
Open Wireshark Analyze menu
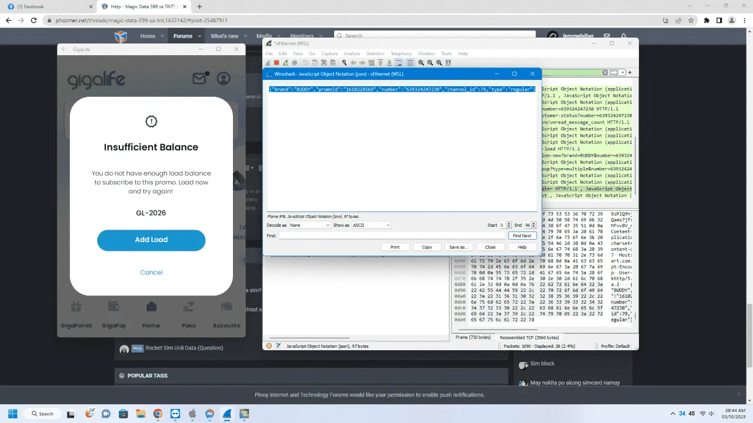[352, 53]
